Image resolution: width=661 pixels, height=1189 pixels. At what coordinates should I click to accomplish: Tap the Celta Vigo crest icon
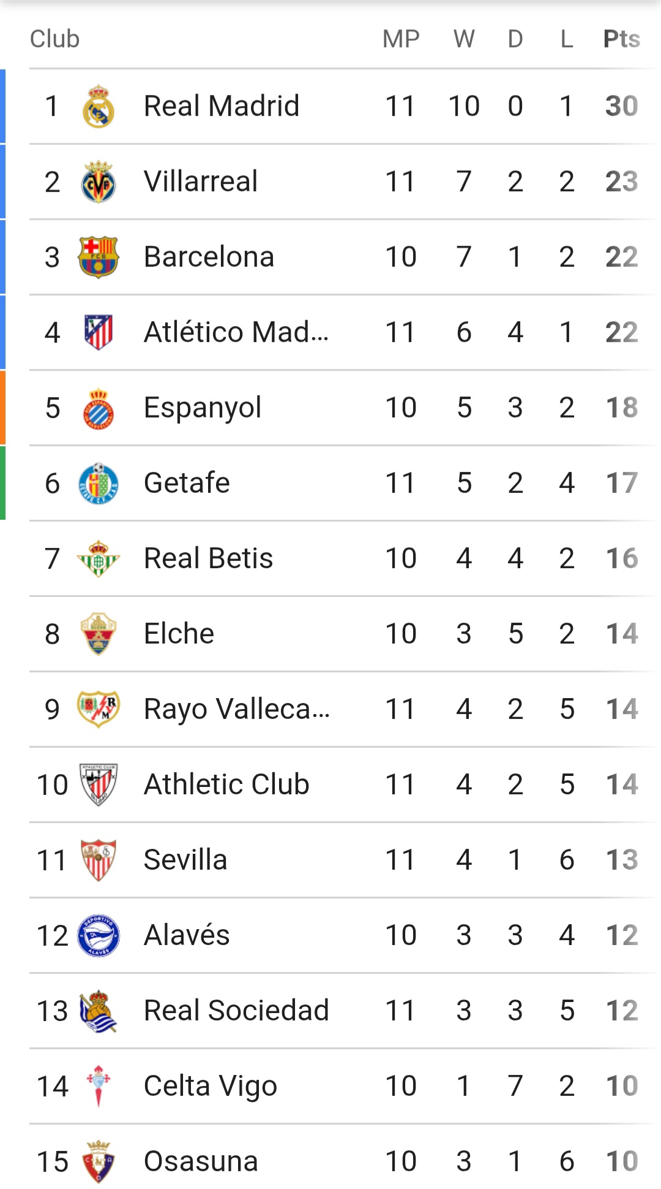(x=99, y=1086)
